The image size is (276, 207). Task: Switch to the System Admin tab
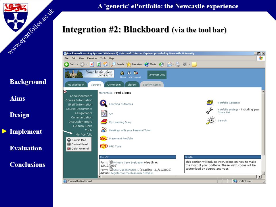(152, 85)
